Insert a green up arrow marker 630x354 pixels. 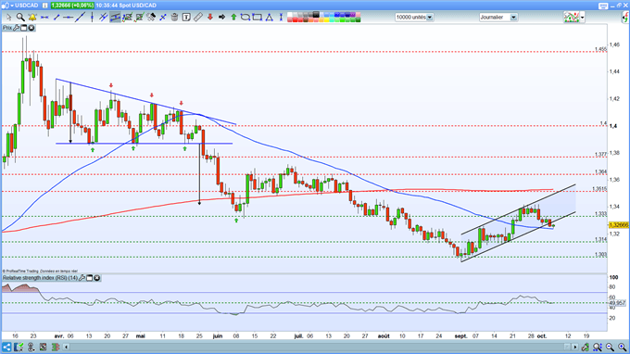(x=233, y=18)
